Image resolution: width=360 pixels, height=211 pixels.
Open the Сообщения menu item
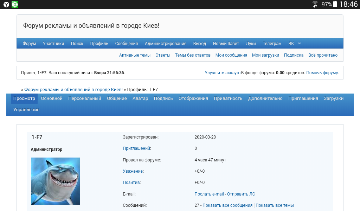127,44
